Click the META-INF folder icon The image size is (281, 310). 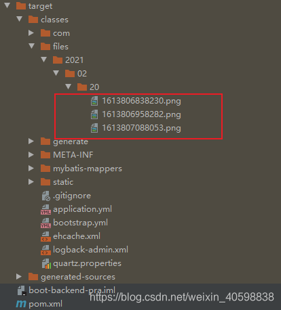(x=45, y=155)
